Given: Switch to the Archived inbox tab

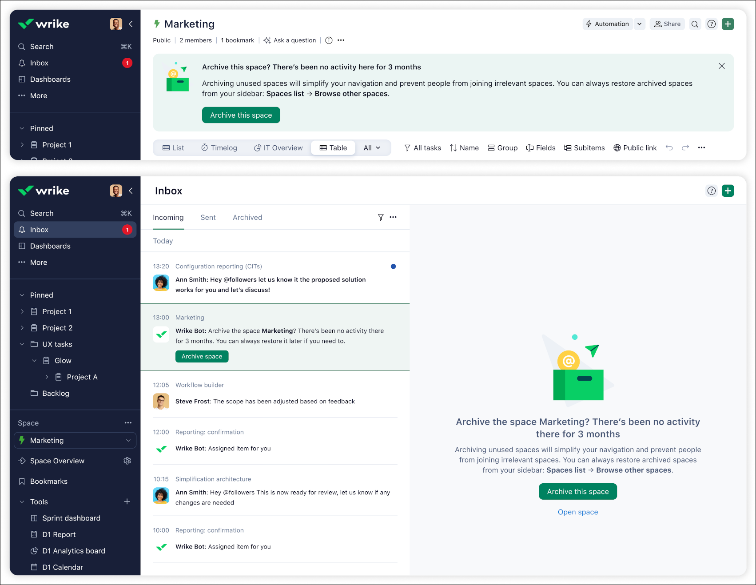Looking at the screenshot, I should click(247, 218).
